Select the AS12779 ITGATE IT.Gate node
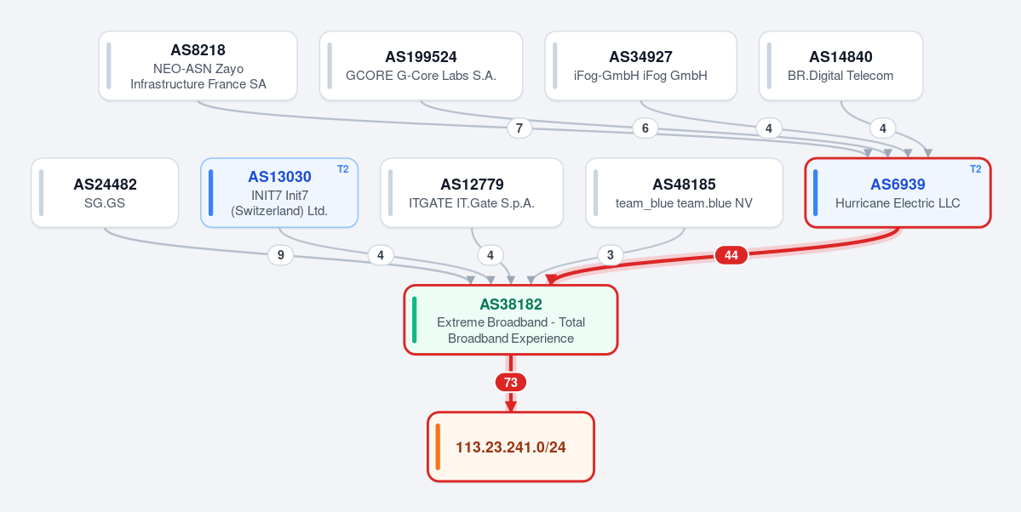Image resolution: width=1021 pixels, height=512 pixels. (x=472, y=192)
